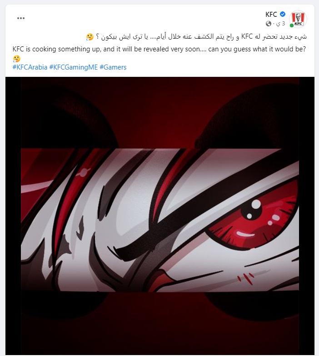Open the KFC page name link
The image size is (319, 356).
tap(271, 14)
